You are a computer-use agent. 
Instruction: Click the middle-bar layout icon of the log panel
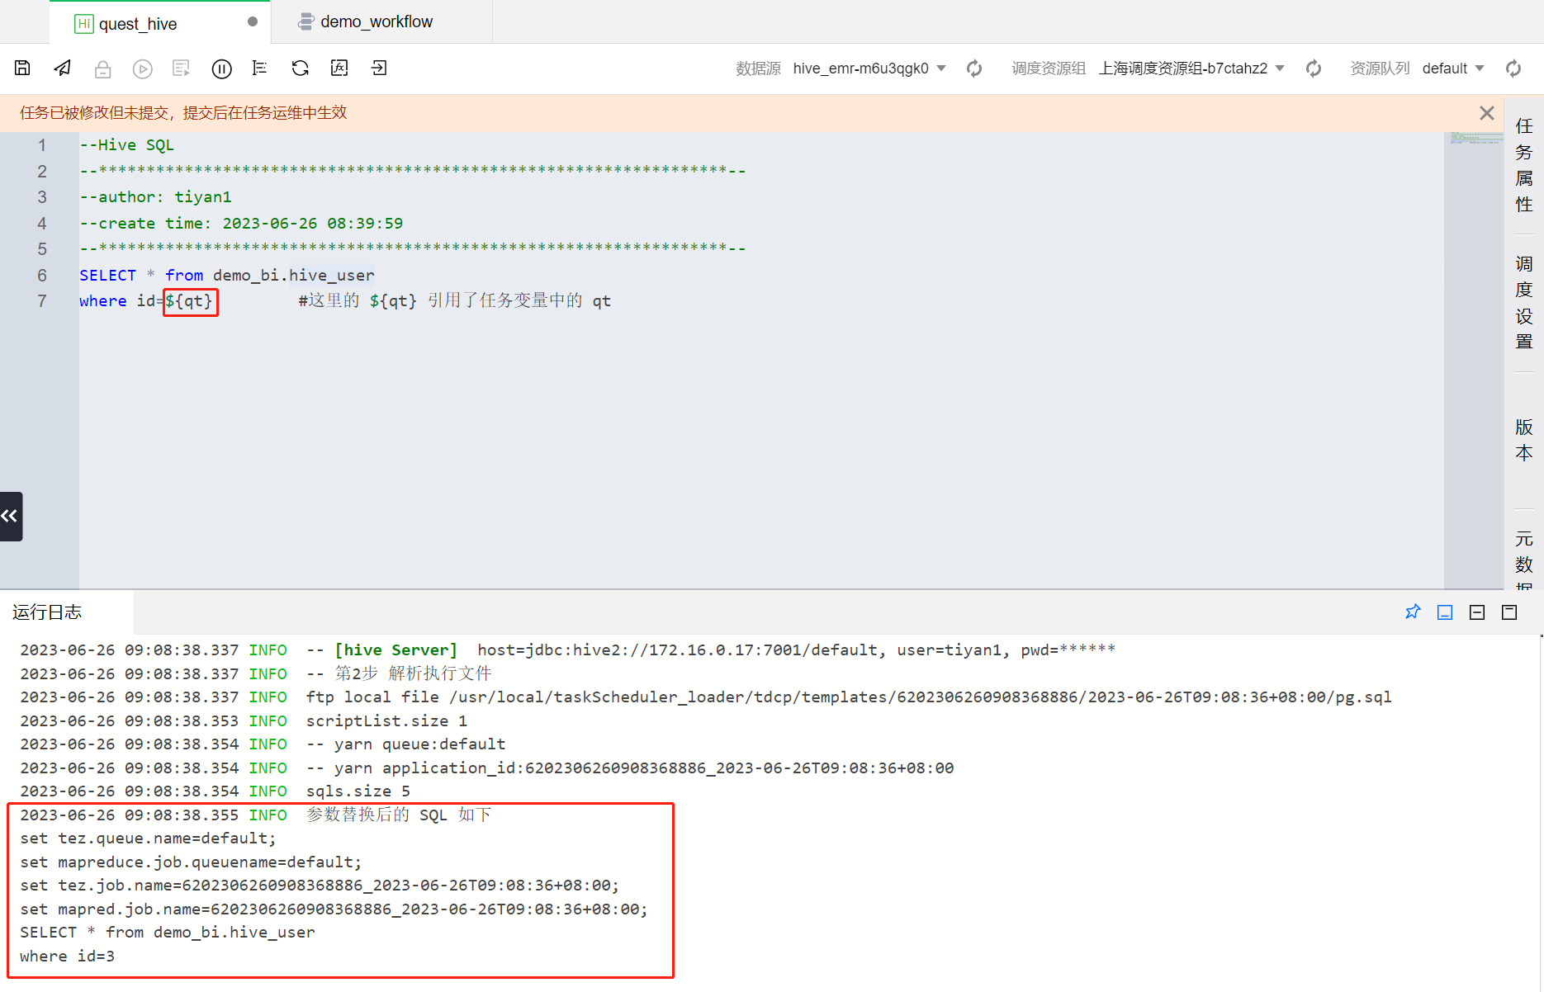coord(1477,612)
